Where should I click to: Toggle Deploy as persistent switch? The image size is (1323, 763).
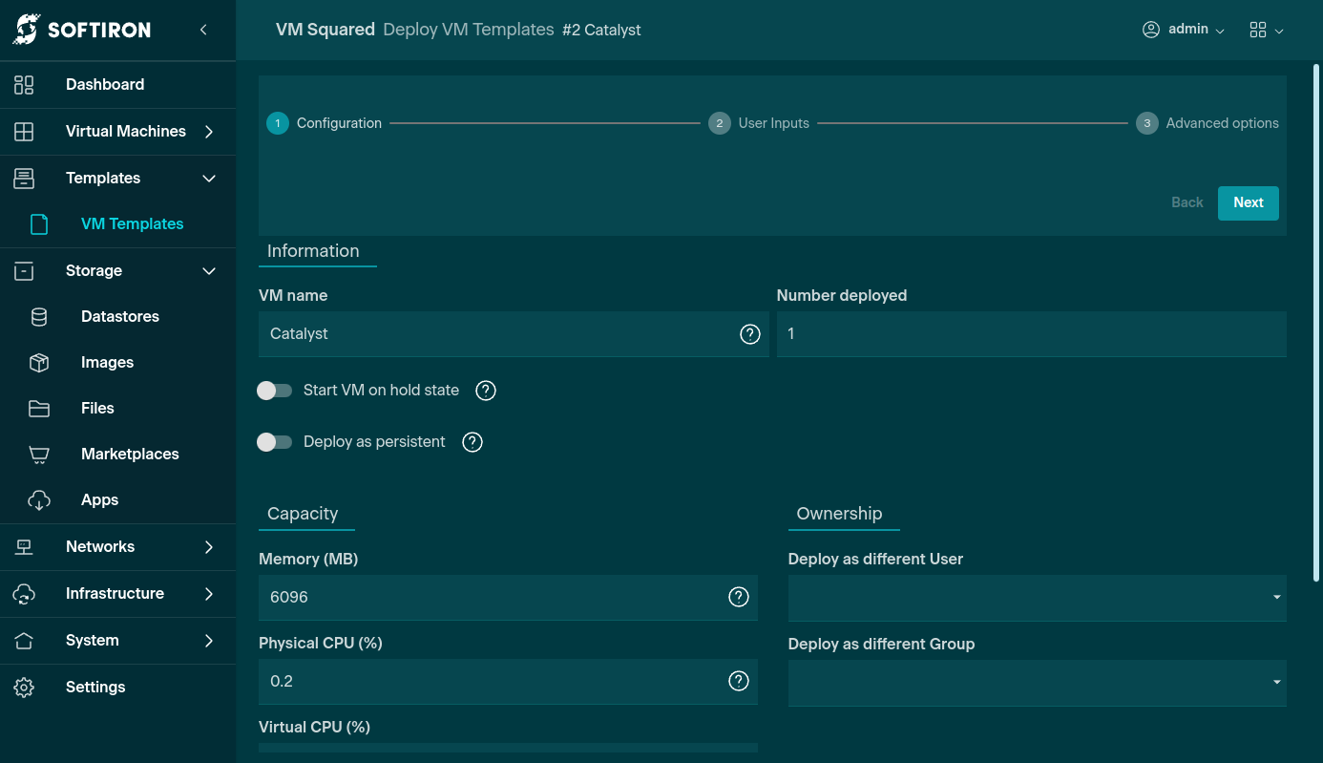pyautogui.click(x=274, y=442)
